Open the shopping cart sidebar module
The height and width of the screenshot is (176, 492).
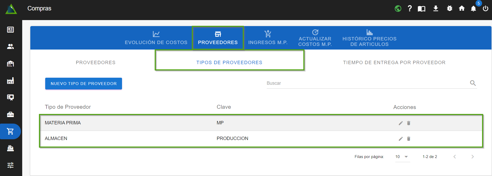(10, 131)
